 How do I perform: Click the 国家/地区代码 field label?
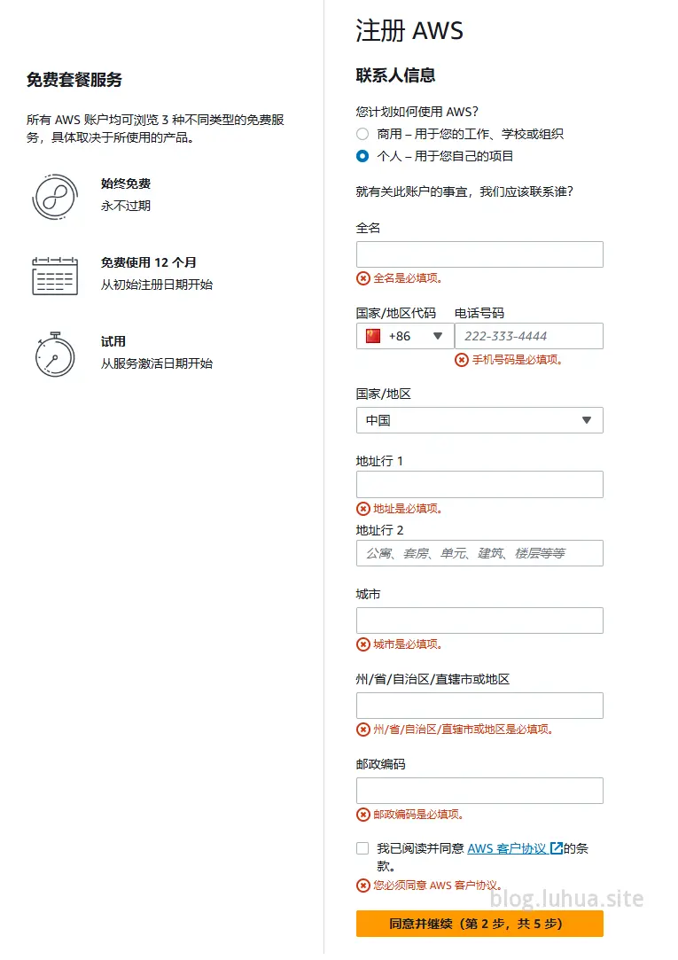coord(396,314)
